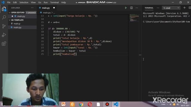Screen dimensions: 191x107
Task: Open Run and Debug view
Action: 4,35
